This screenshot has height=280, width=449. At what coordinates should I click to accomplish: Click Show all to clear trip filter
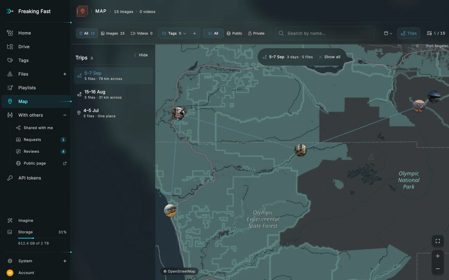[x=330, y=57]
